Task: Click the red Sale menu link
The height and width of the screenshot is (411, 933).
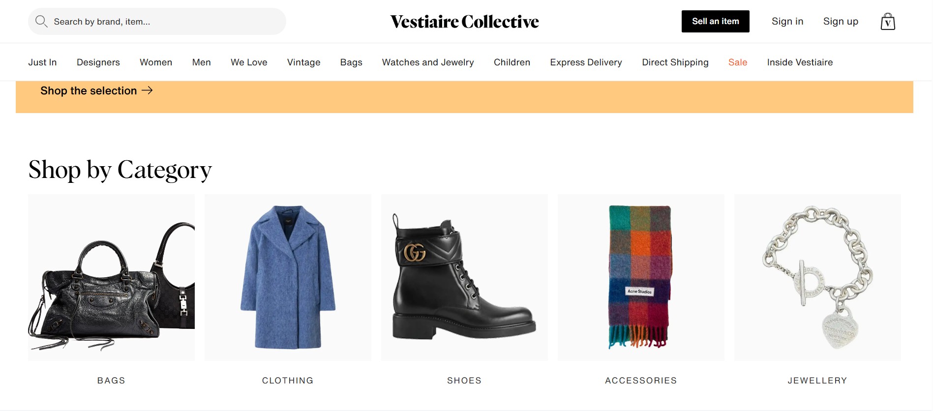Action: coord(737,62)
